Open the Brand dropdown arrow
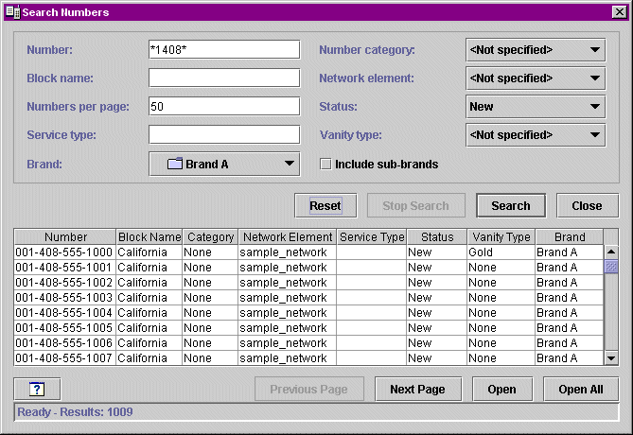 click(x=289, y=164)
